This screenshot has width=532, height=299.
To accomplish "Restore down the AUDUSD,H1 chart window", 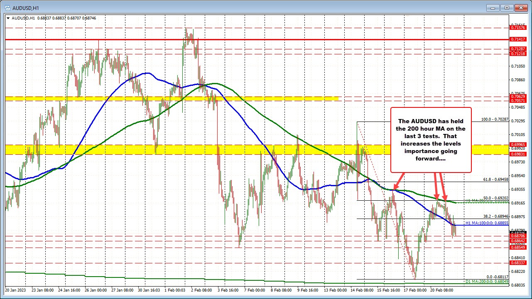I will 507,7.
